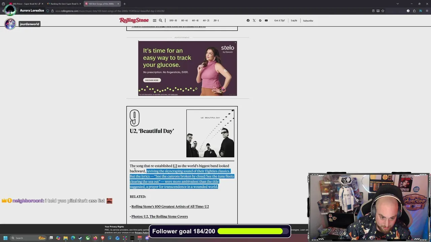Open the Google icon in site header
Screen dimensions: 431x242
click(x=260, y=21)
